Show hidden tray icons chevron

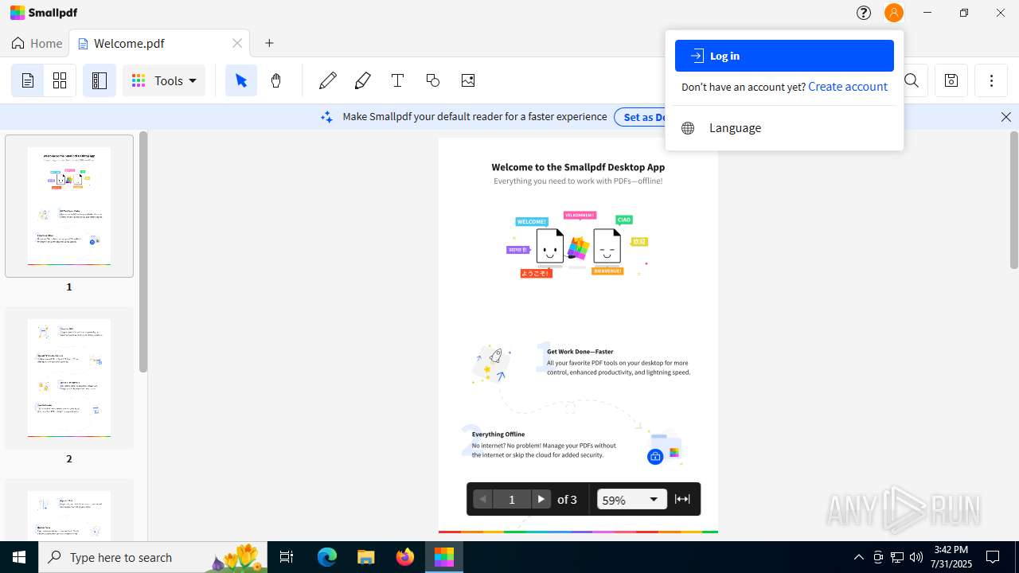pos(859,557)
